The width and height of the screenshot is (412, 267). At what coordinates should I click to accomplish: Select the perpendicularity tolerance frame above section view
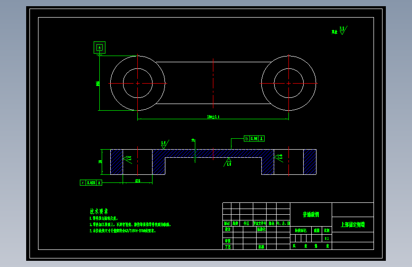[x=254, y=139]
